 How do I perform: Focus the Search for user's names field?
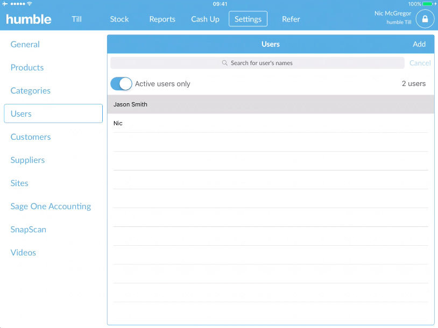[x=257, y=63]
